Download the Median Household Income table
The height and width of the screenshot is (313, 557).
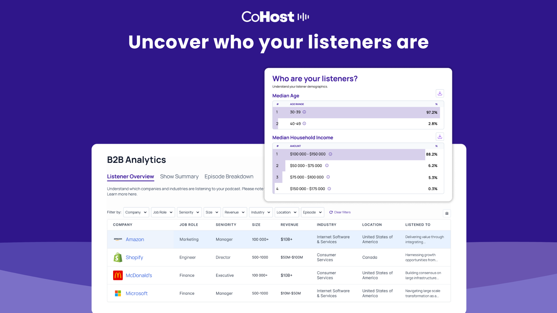[440, 137]
